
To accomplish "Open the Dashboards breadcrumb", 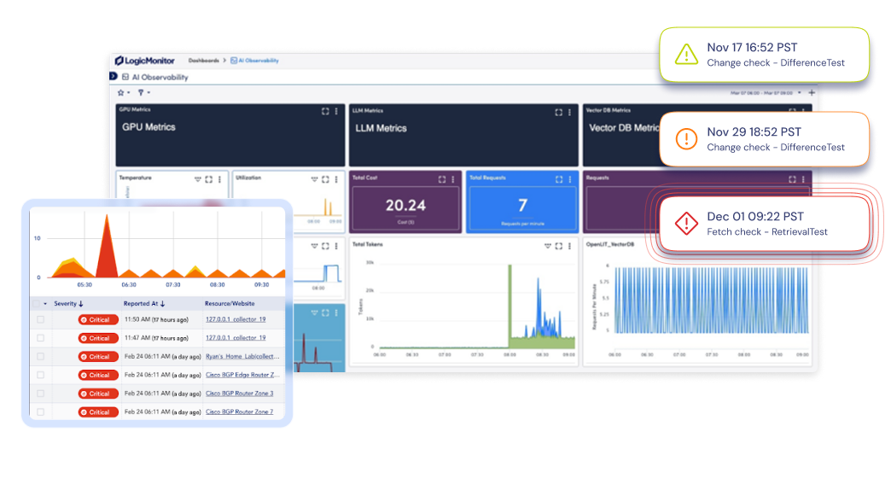I will click(203, 61).
